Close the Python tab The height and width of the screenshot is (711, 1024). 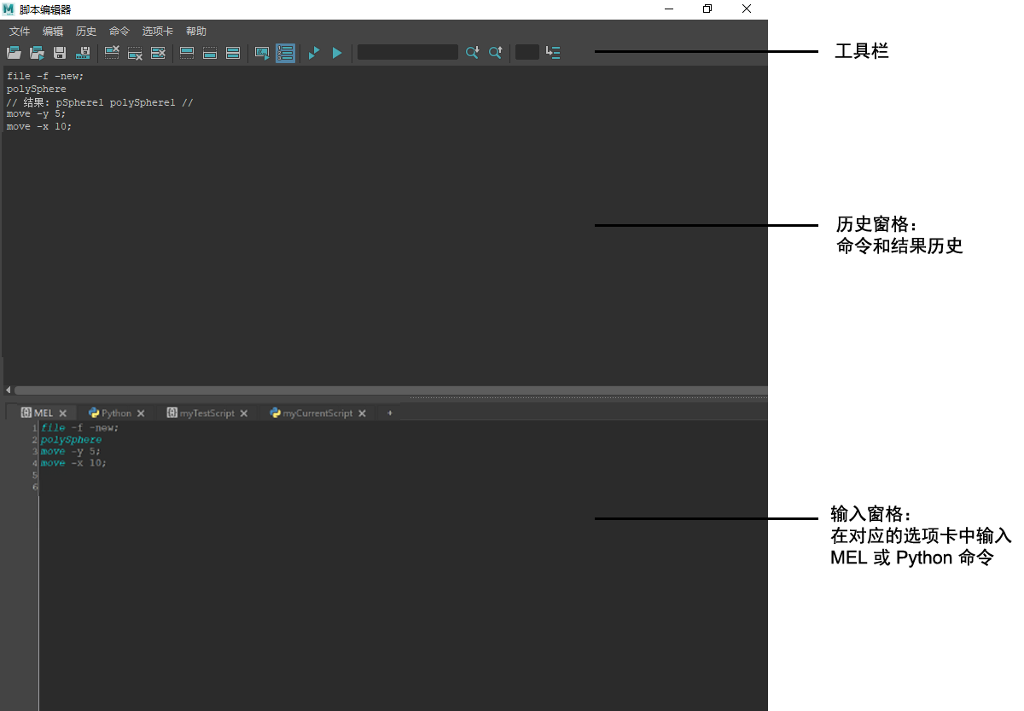(141, 413)
